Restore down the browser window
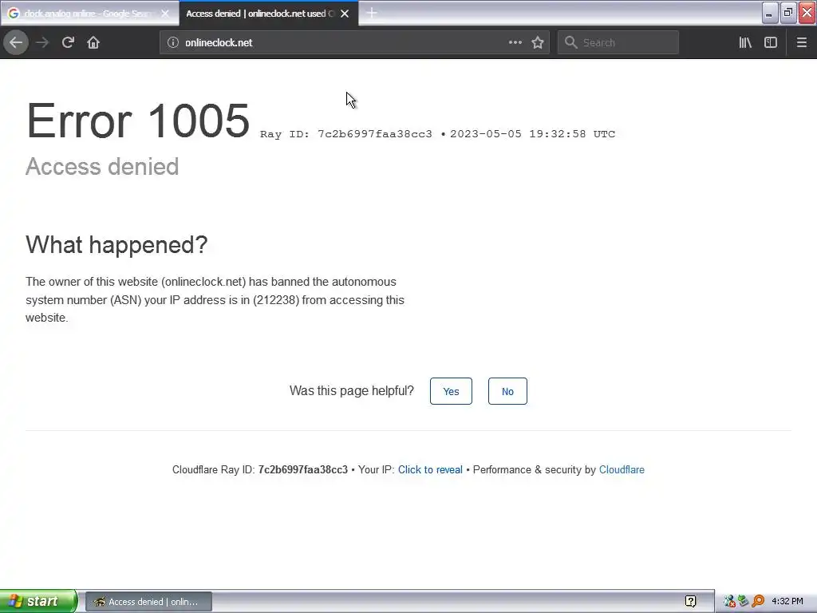 coord(788,13)
